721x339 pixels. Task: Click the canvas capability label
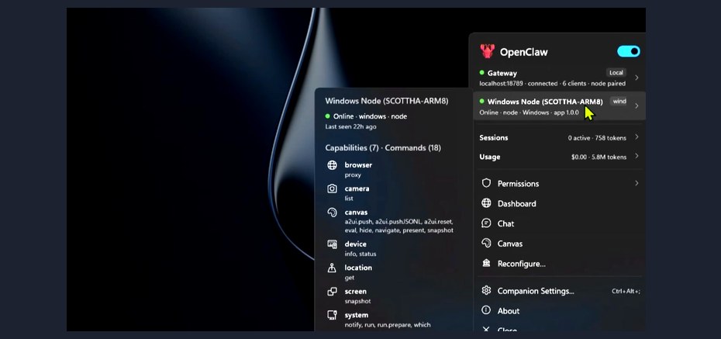coord(356,213)
